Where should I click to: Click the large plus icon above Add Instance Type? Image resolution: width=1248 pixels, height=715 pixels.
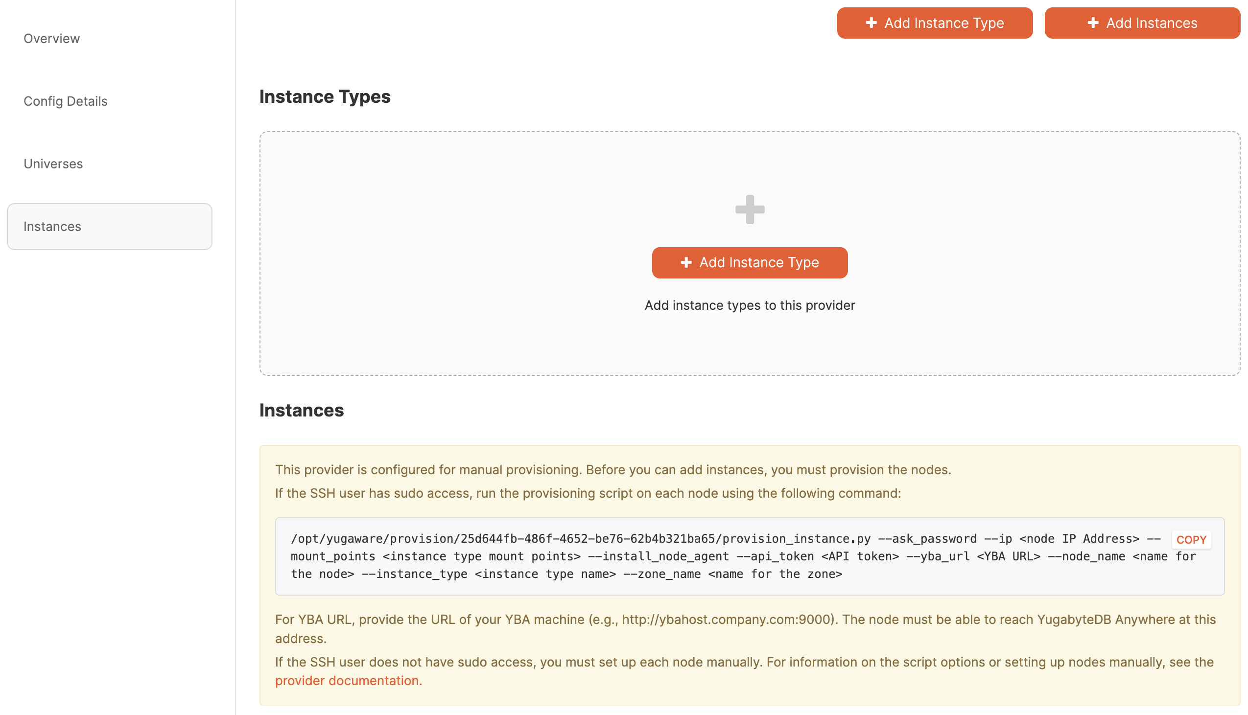[750, 210]
